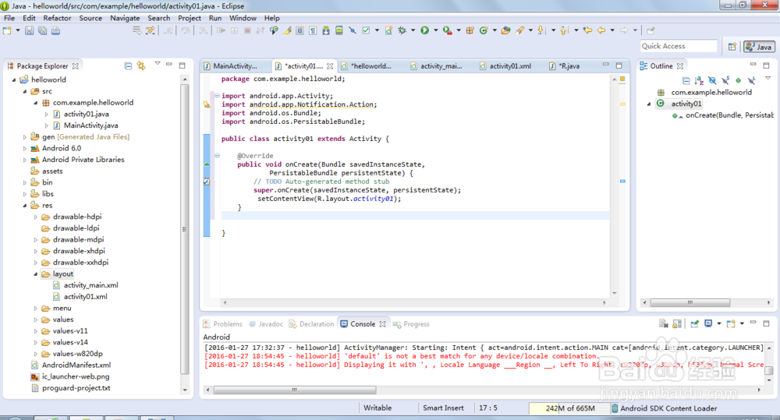Open the Android Virtual Device Manager icon

coord(339,30)
